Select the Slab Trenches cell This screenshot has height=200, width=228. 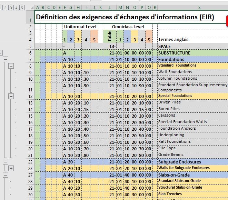tap(193, 194)
